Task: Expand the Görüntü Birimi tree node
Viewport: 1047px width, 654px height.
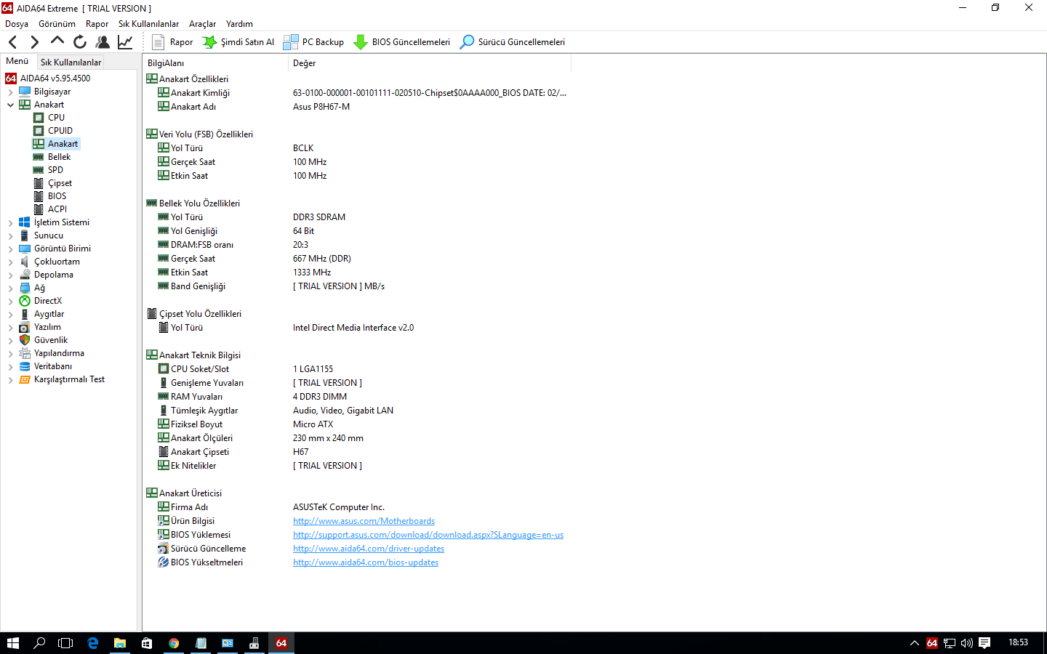Action: pyautogui.click(x=11, y=249)
